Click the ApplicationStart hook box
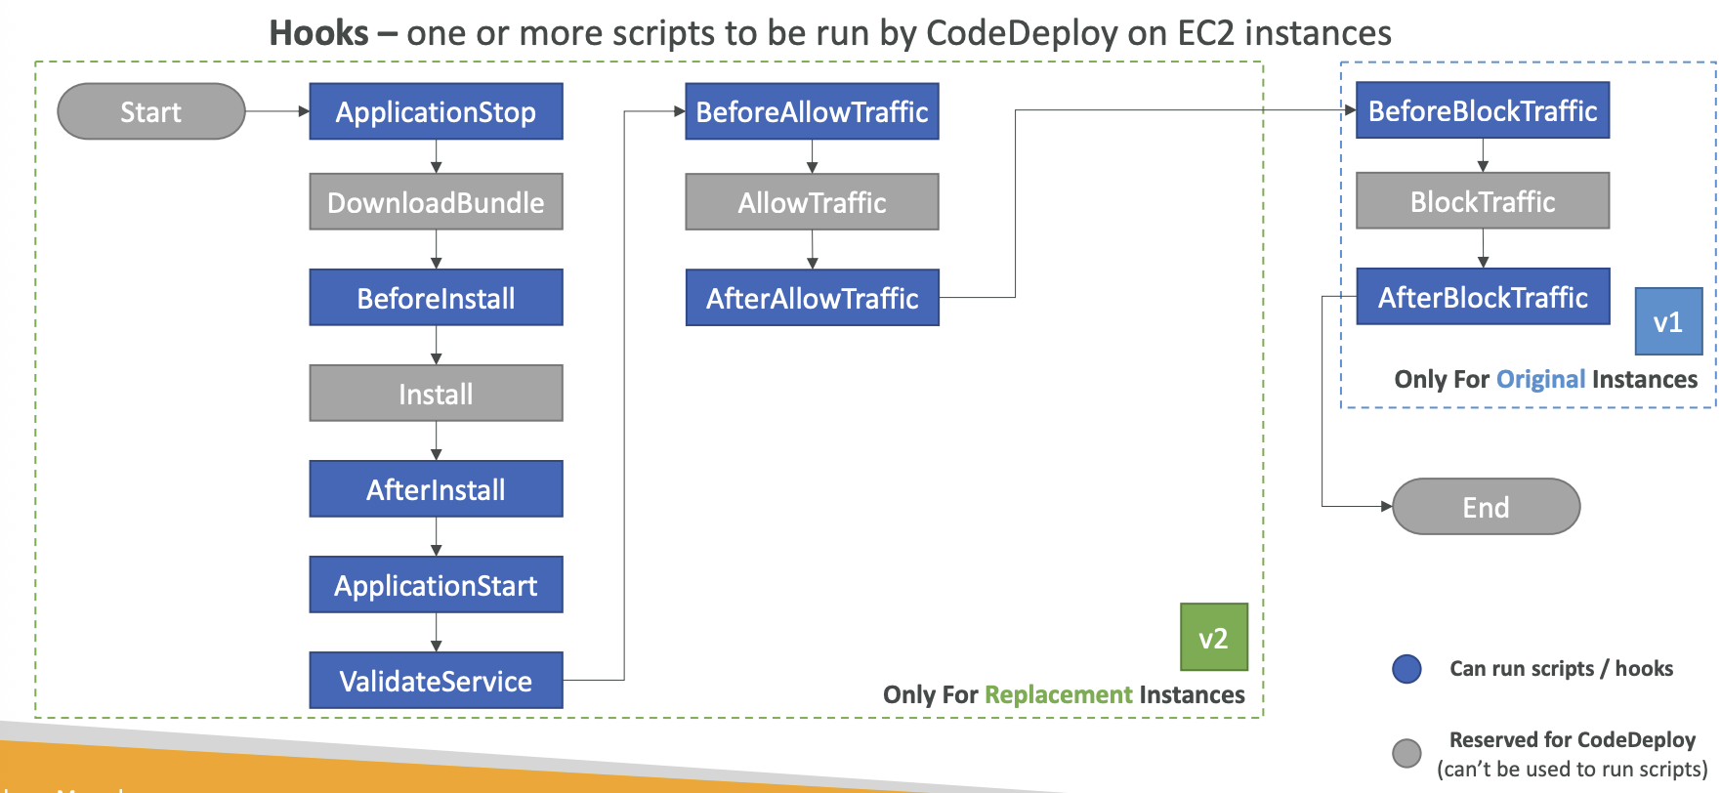The width and height of the screenshot is (1721, 793). tap(436, 585)
